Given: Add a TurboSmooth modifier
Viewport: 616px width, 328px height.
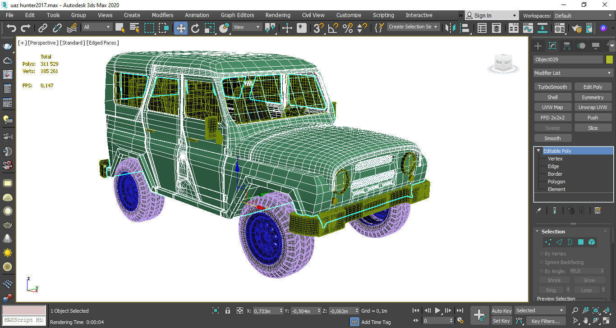Looking at the screenshot, I should point(553,87).
